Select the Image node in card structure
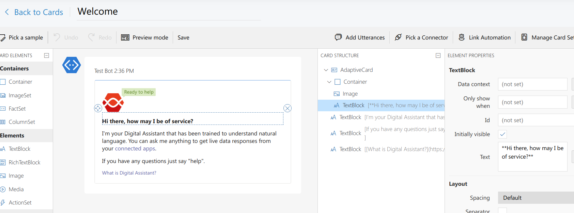Image resolution: width=574 pixels, height=213 pixels. coord(350,94)
